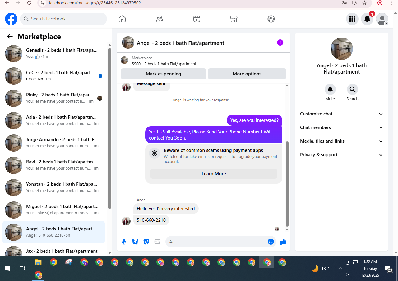
Task: Open the Marketplace storefront icon
Action: pos(234,19)
